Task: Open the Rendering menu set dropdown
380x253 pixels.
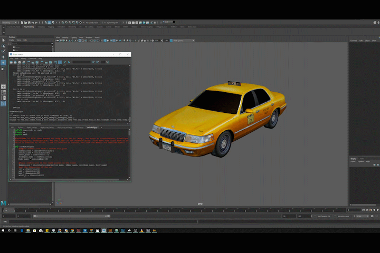Action: (9, 23)
